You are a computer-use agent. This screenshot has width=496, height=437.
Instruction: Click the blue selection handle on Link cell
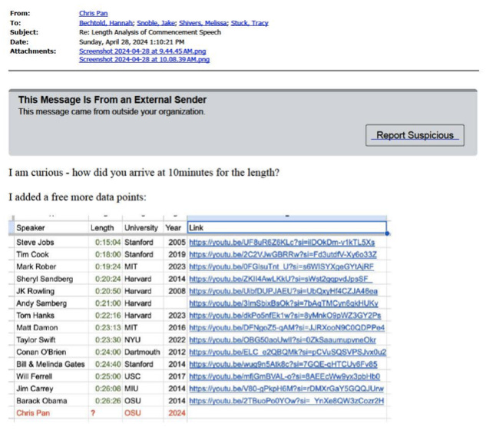click(x=387, y=233)
